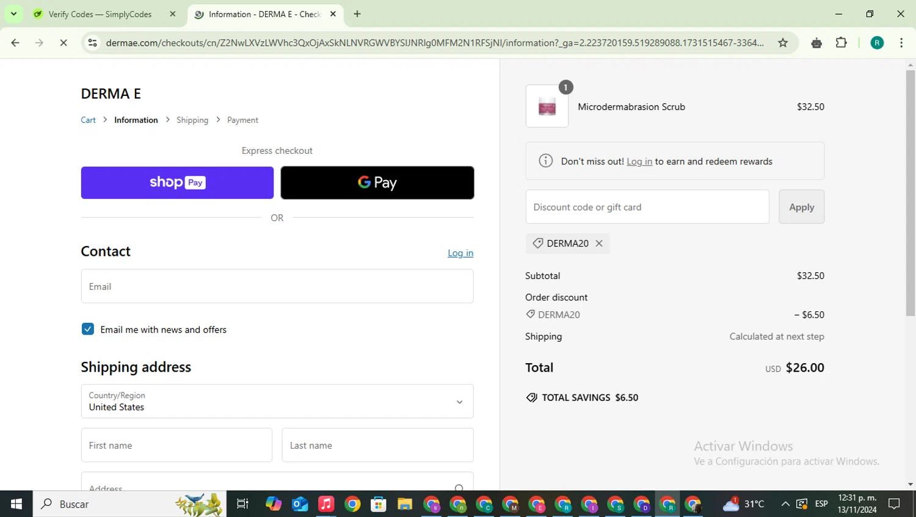
Task: Click the Microdermabrasion Scrub product thumbnail
Action: click(x=547, y=106)
